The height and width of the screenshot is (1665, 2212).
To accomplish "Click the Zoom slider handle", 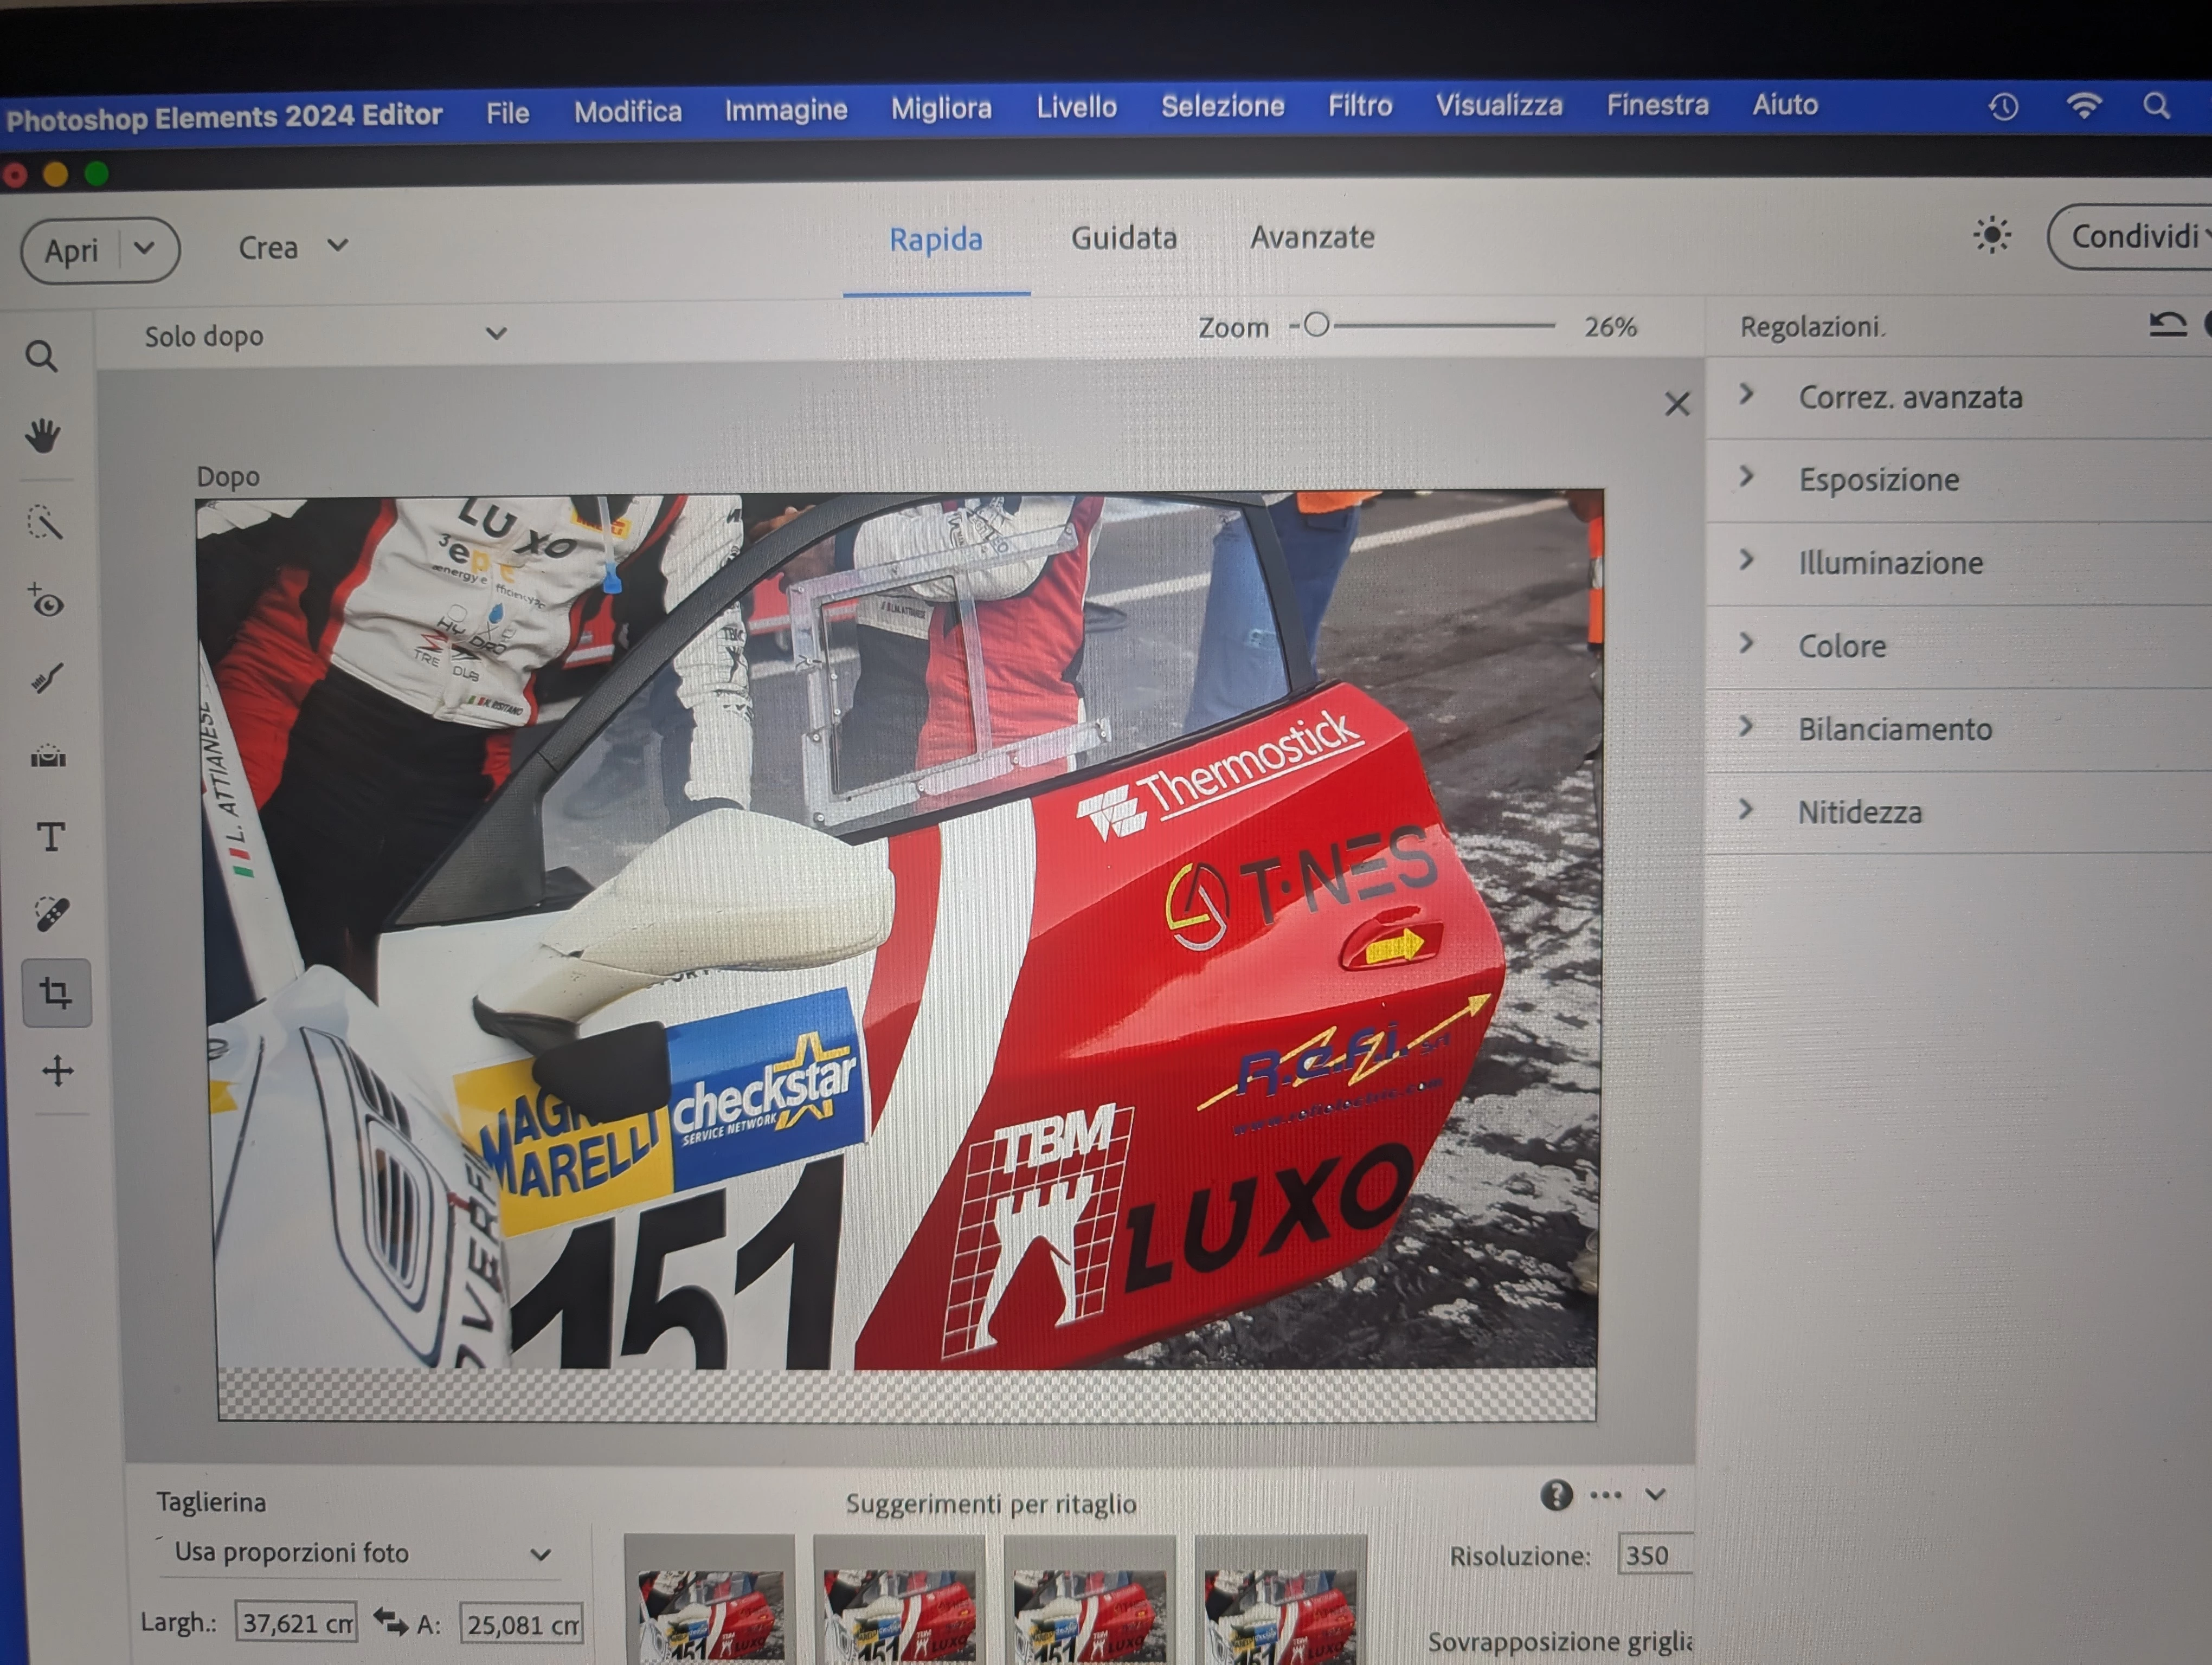I will click(x=1317, y=325).
